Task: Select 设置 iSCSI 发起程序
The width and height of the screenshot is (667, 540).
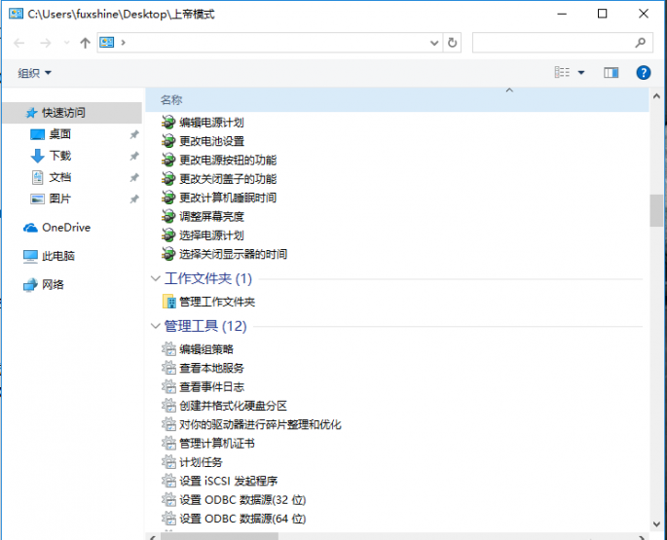Action: [229, 481]
